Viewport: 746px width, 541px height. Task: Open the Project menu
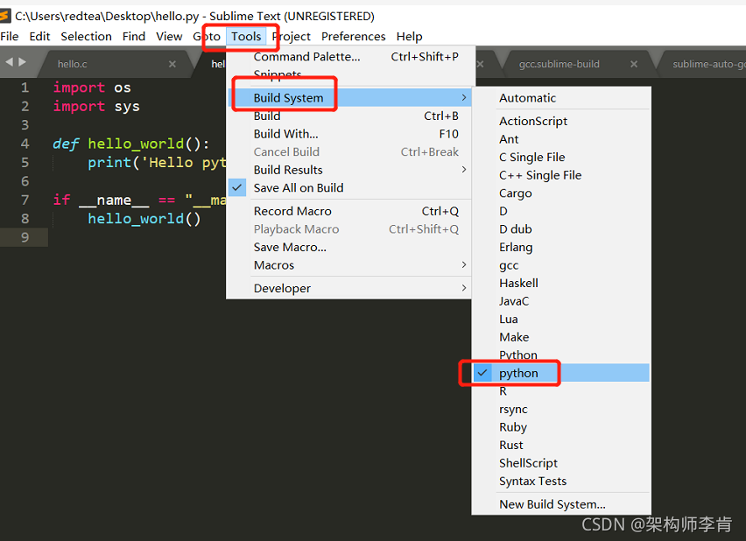[292, 37]
